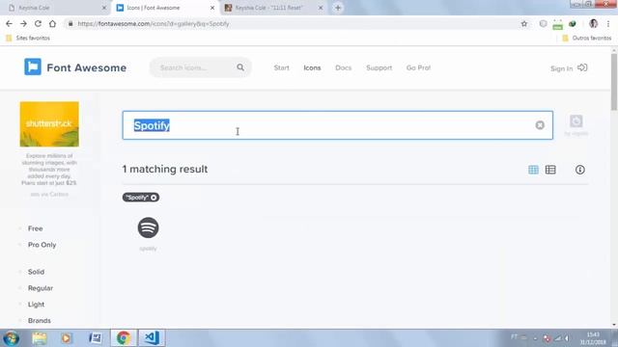Open the Docs nav item
The width and height of the screenshot is (618, 347).
[344, 67]
